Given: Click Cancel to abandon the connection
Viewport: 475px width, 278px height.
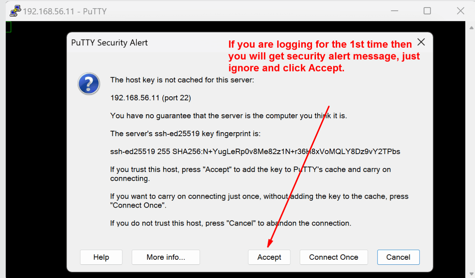Looking at the screenshot, I should click(398, 257).
